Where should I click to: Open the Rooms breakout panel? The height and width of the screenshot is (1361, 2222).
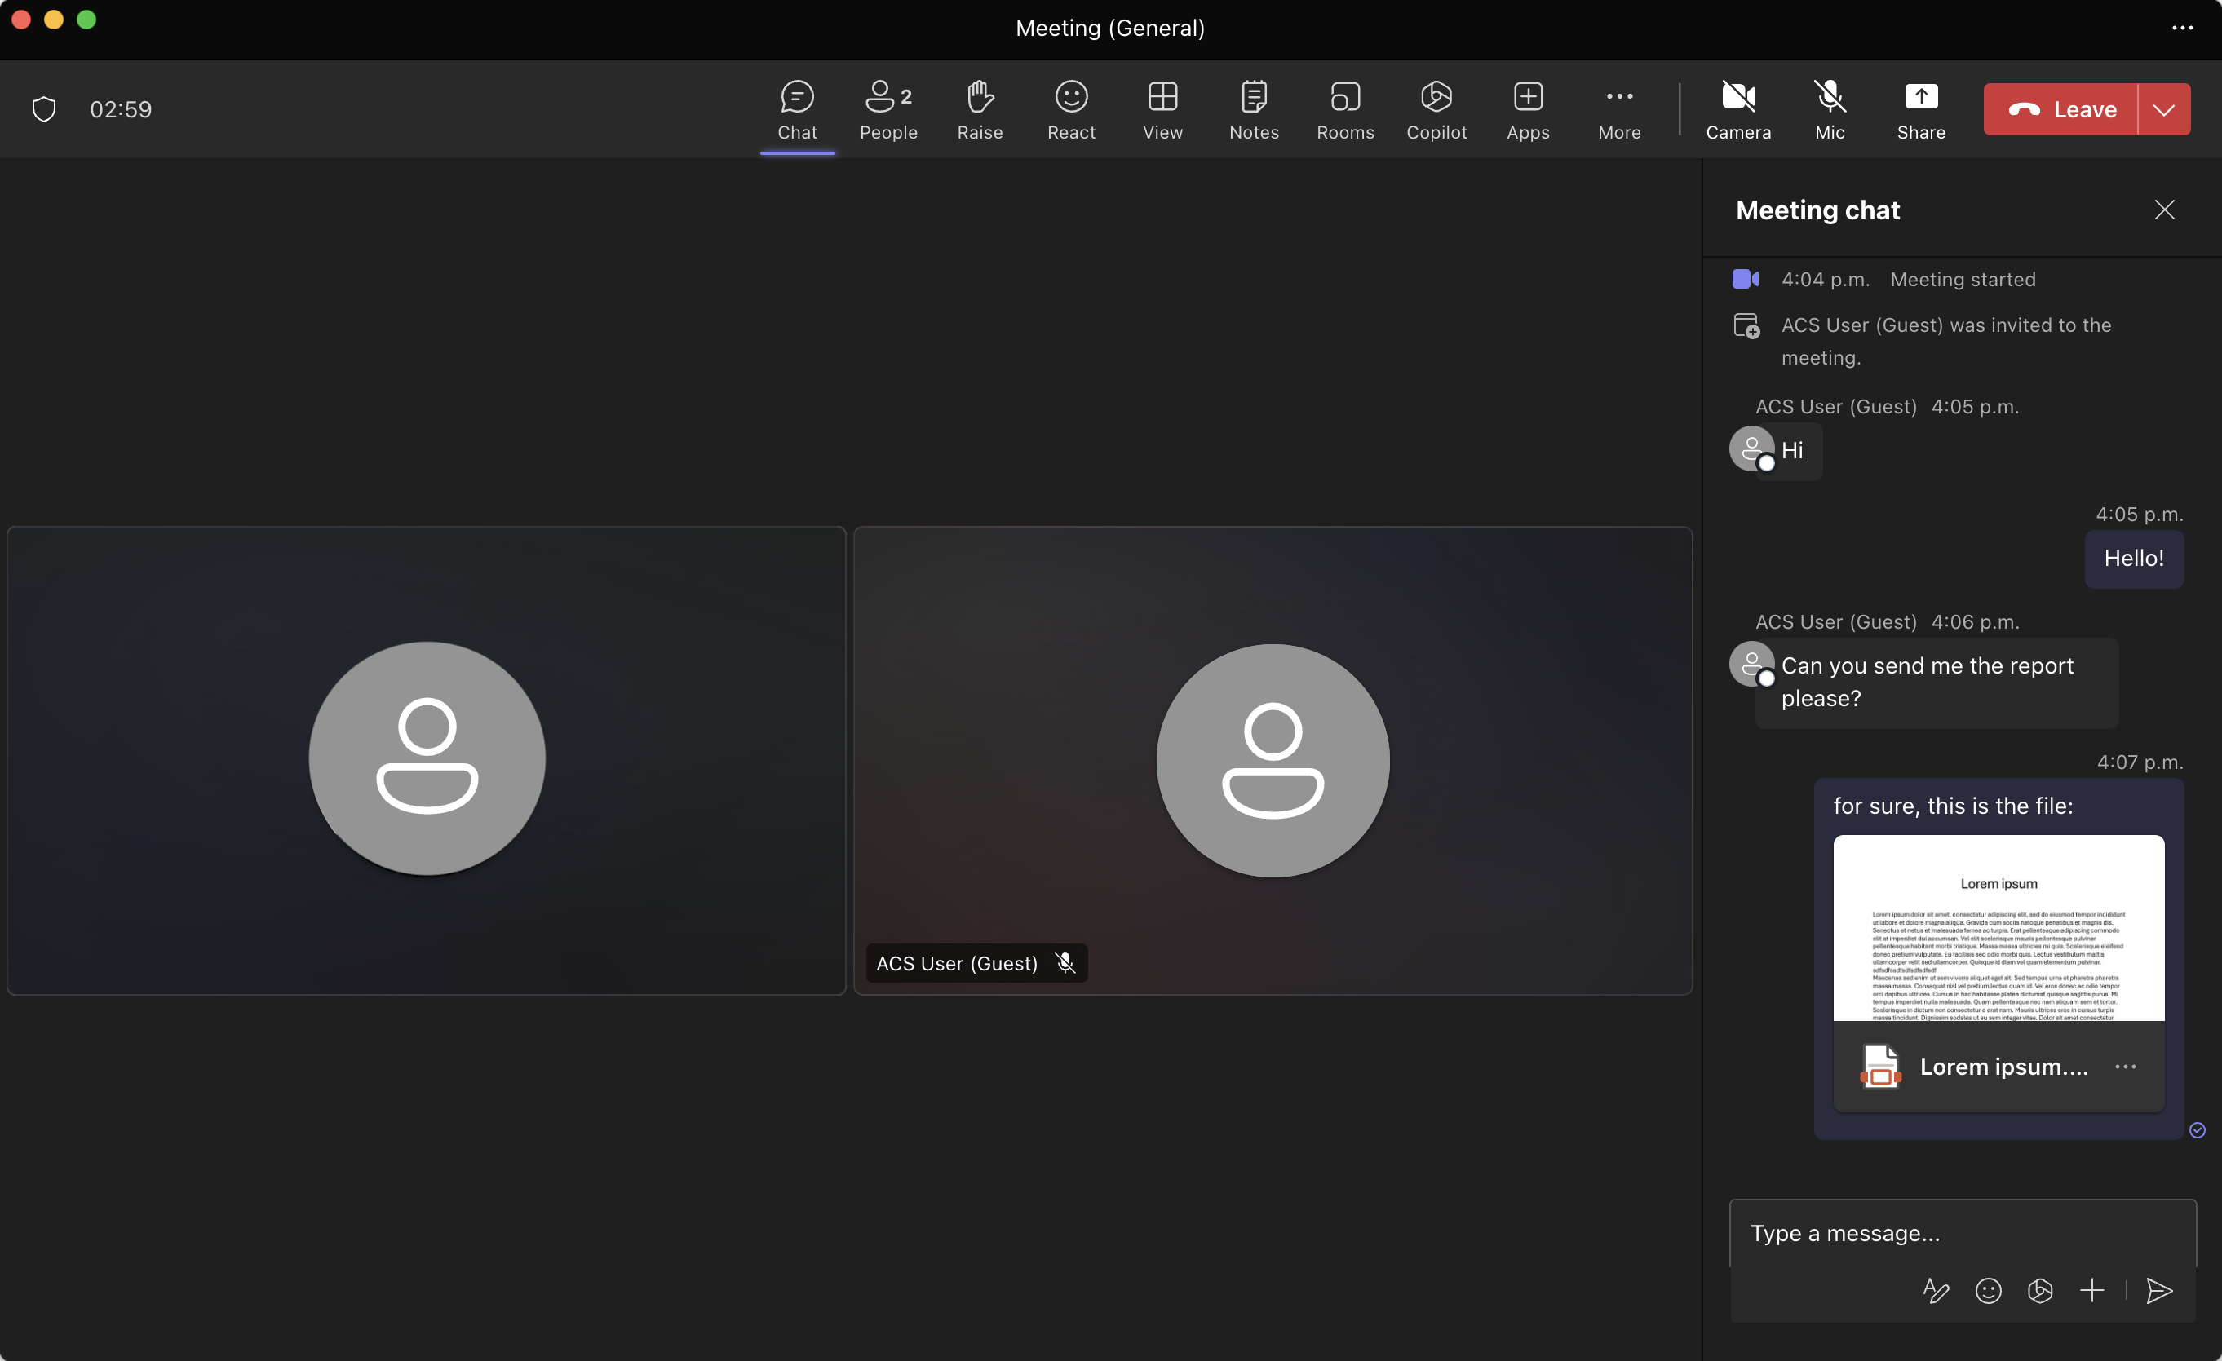click(x=1346, y=108)
